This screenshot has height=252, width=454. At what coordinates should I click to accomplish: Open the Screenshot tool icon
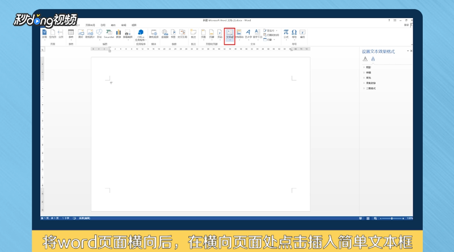click(x=128, y=34)
